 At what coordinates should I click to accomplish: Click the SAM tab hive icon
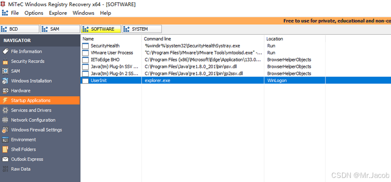[x=44, y=29]
